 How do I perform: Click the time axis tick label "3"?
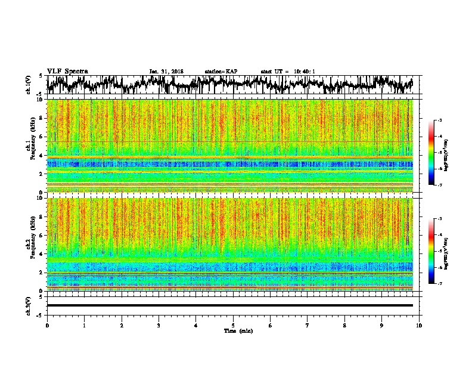point(159,326)
